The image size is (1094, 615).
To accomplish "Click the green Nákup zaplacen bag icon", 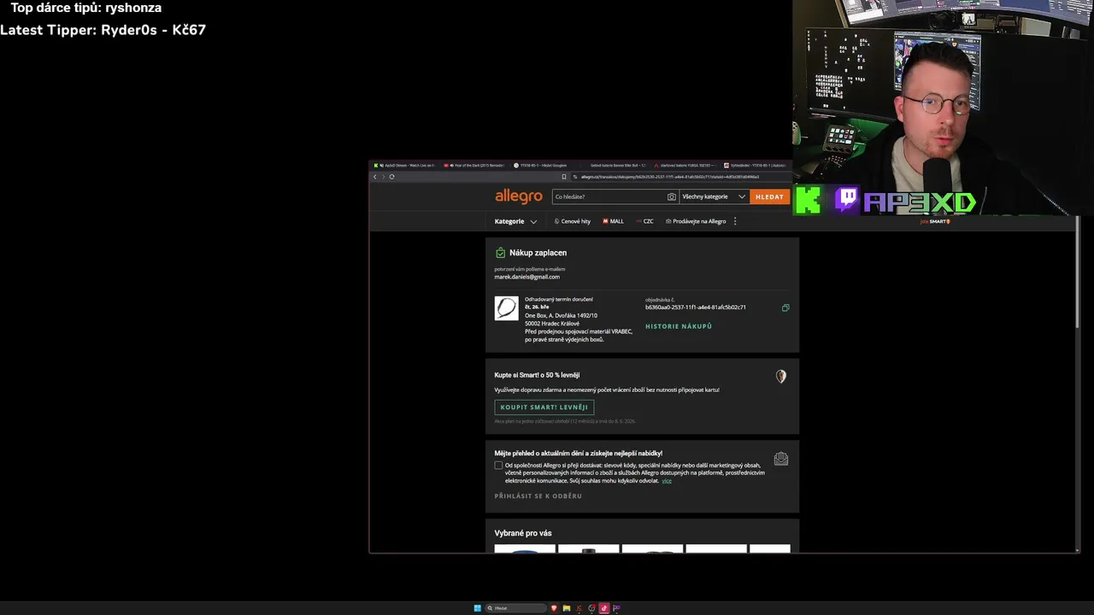I will (x=500, y=253).
